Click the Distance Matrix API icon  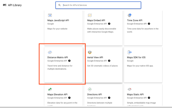click(x=50, y=52)
